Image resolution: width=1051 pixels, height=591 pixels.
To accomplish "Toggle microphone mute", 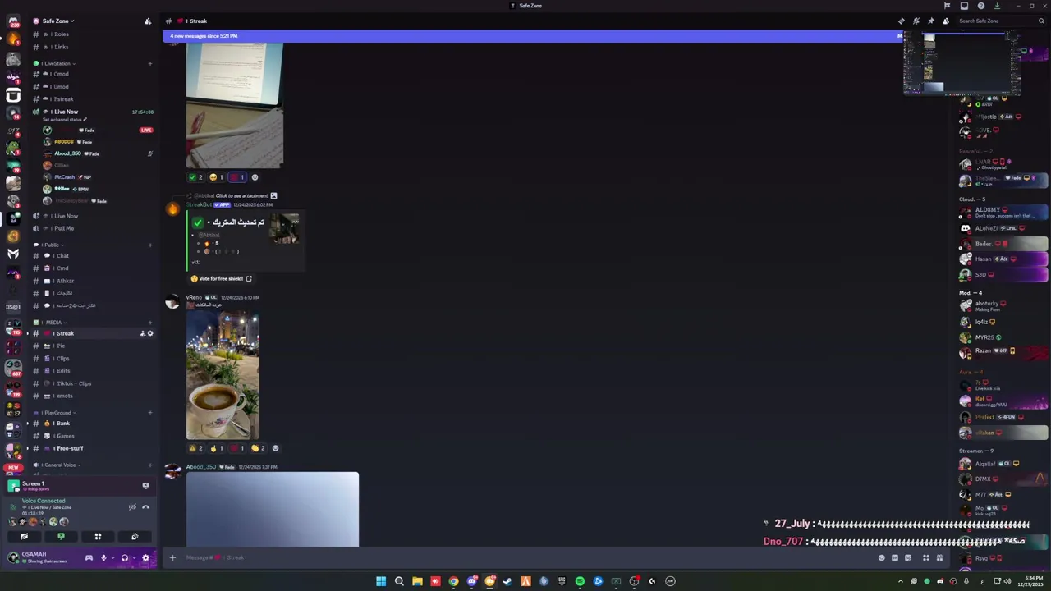I will point(103,557).
